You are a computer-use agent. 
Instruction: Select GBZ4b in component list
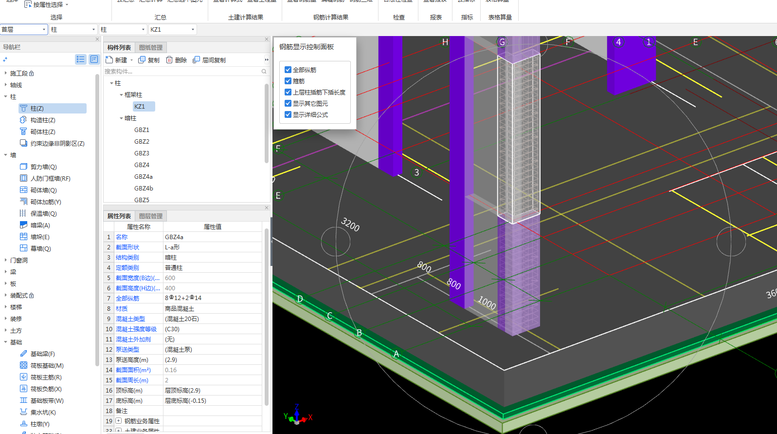click(x=144, y=188)
